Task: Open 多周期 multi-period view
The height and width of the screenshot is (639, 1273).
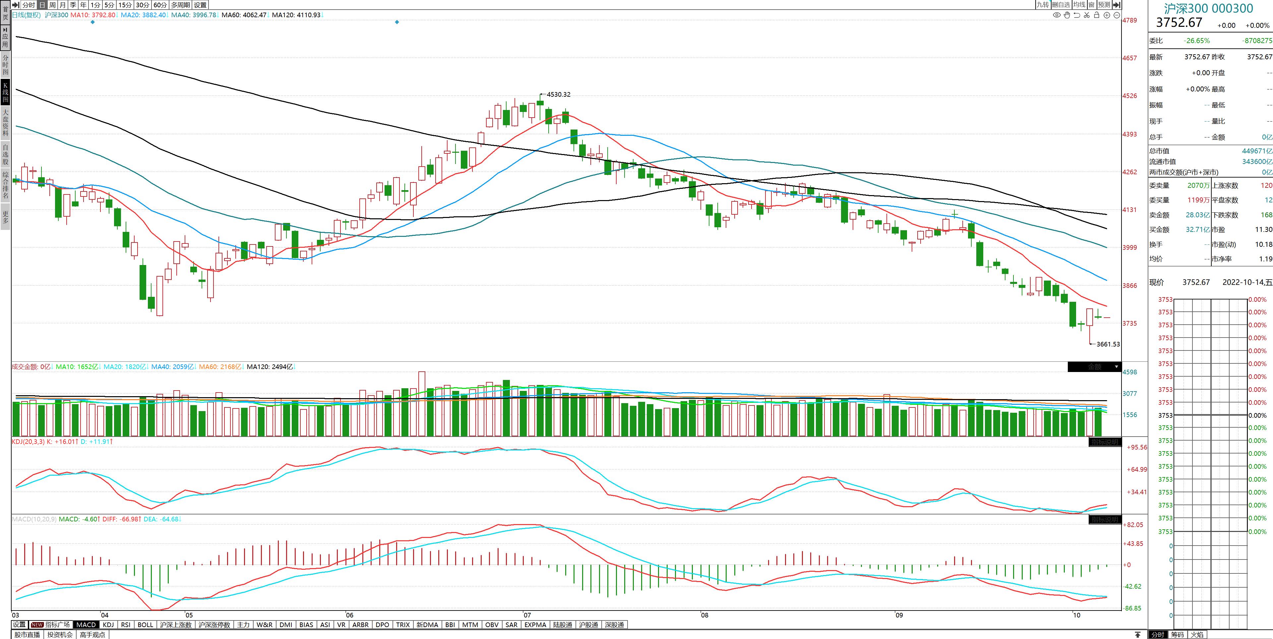Action: (180, 5)
